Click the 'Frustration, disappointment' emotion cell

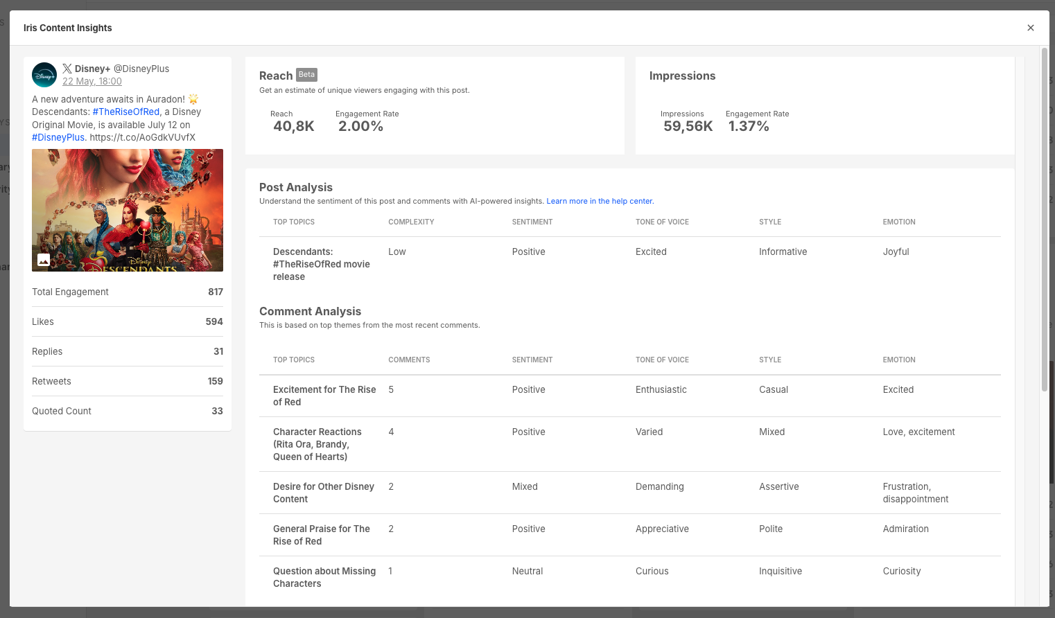[916, 493]
